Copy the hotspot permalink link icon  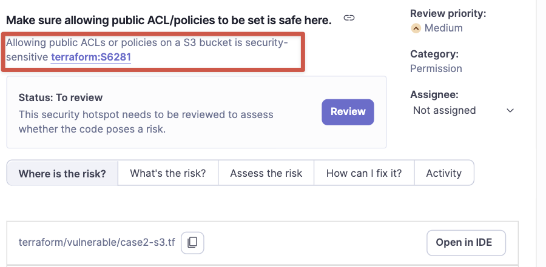(x=349, y=18)
